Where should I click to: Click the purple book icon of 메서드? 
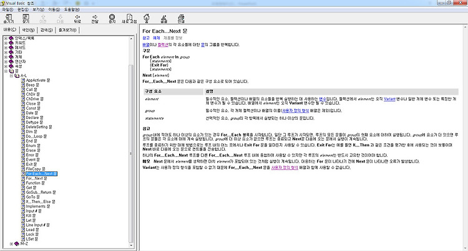click(x=11, y=47)
